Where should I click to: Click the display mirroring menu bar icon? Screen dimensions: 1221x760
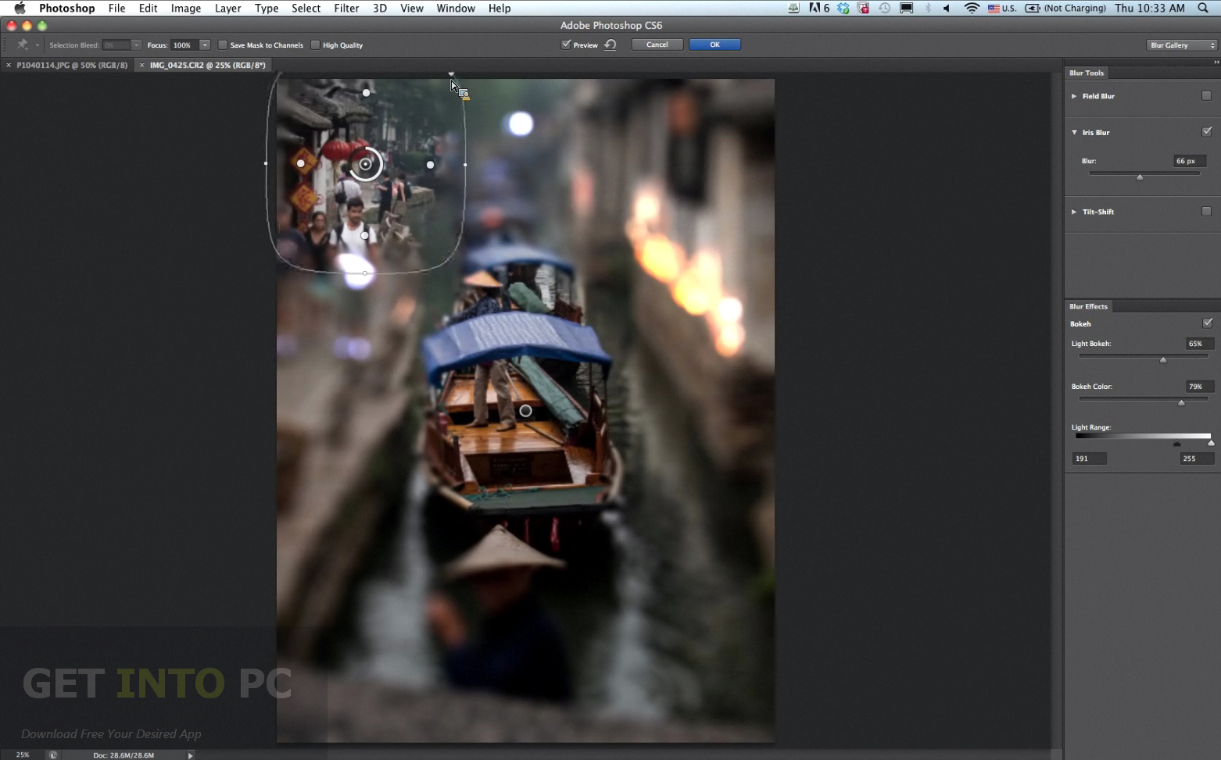[907, 8]
